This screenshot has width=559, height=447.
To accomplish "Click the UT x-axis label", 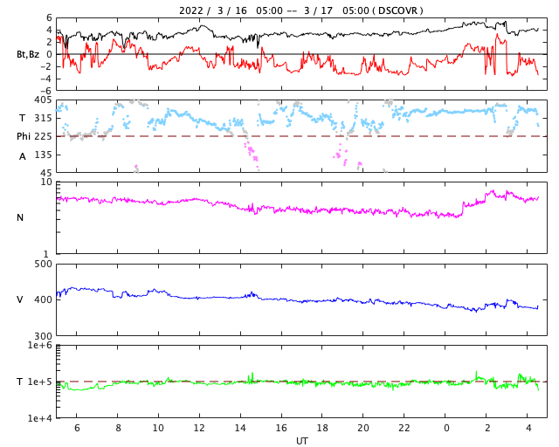I will coord(301,441).
